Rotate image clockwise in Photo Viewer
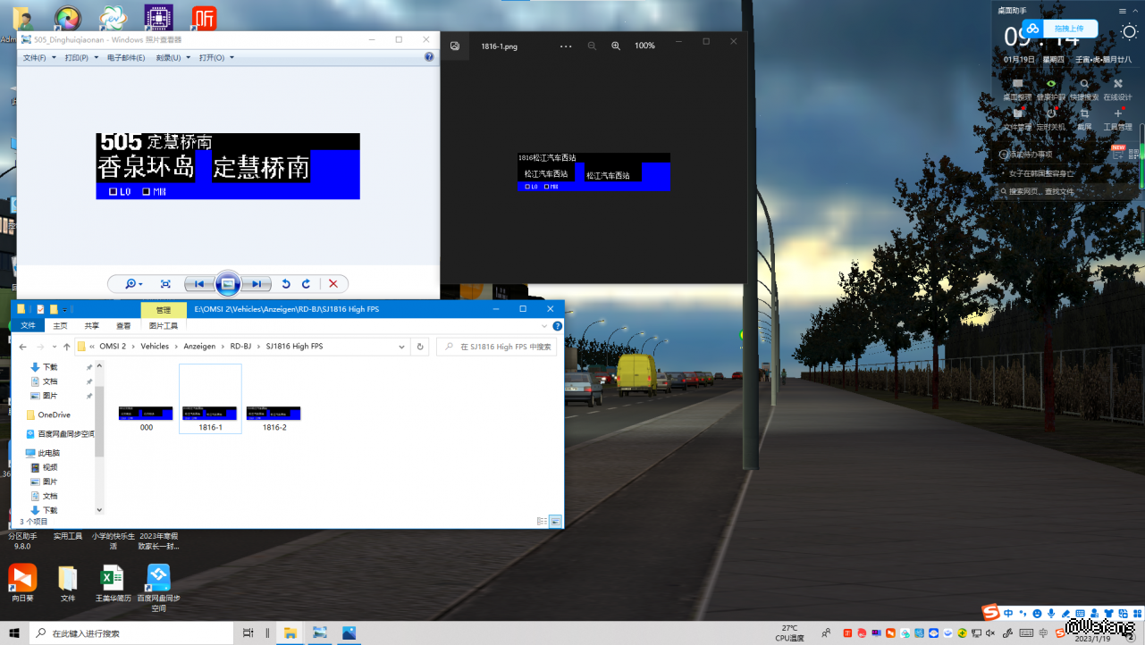The width and height of the screenshot is (1145, 645). pos(306,284)
